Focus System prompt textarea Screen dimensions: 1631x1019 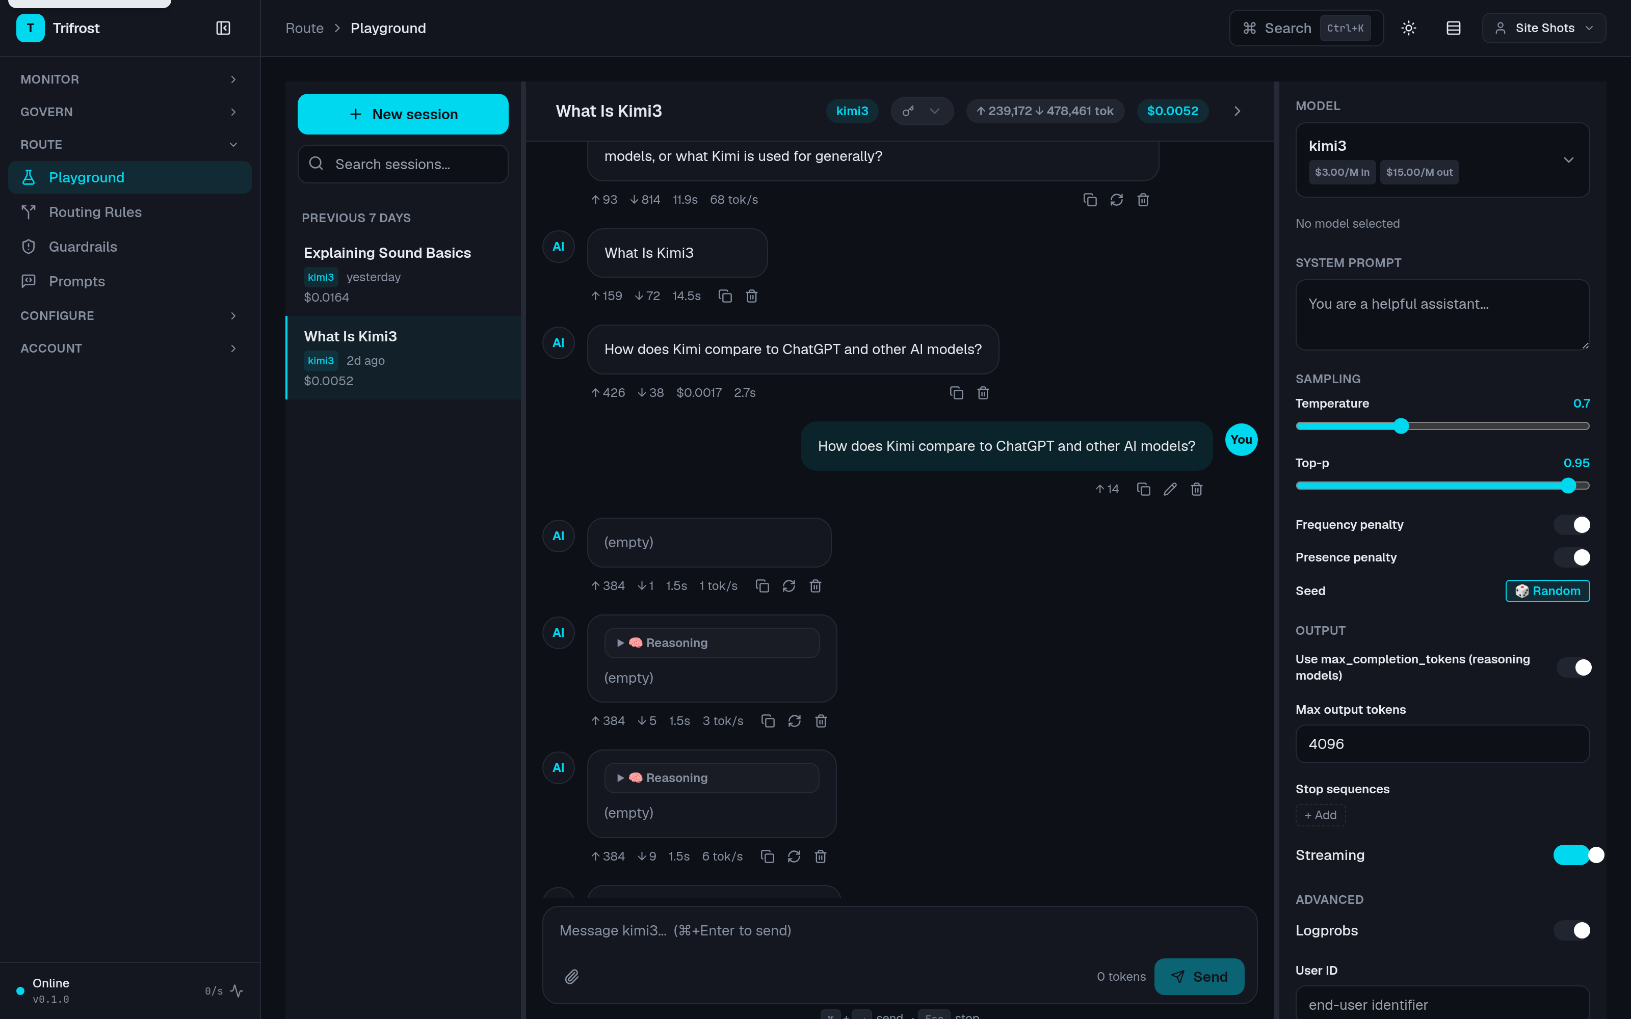(1442, 315)
